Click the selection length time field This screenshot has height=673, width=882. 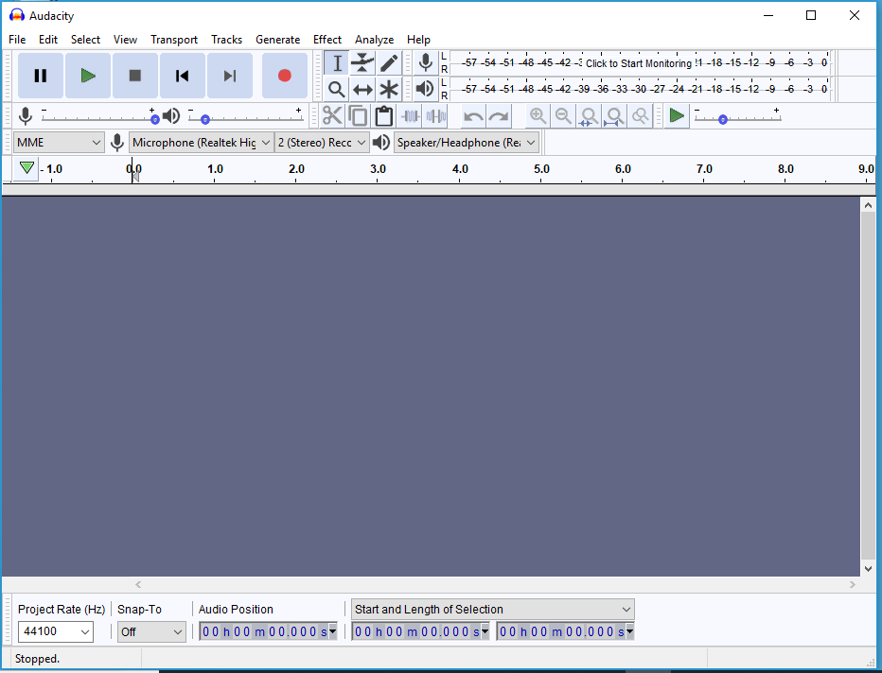[561, 632]
